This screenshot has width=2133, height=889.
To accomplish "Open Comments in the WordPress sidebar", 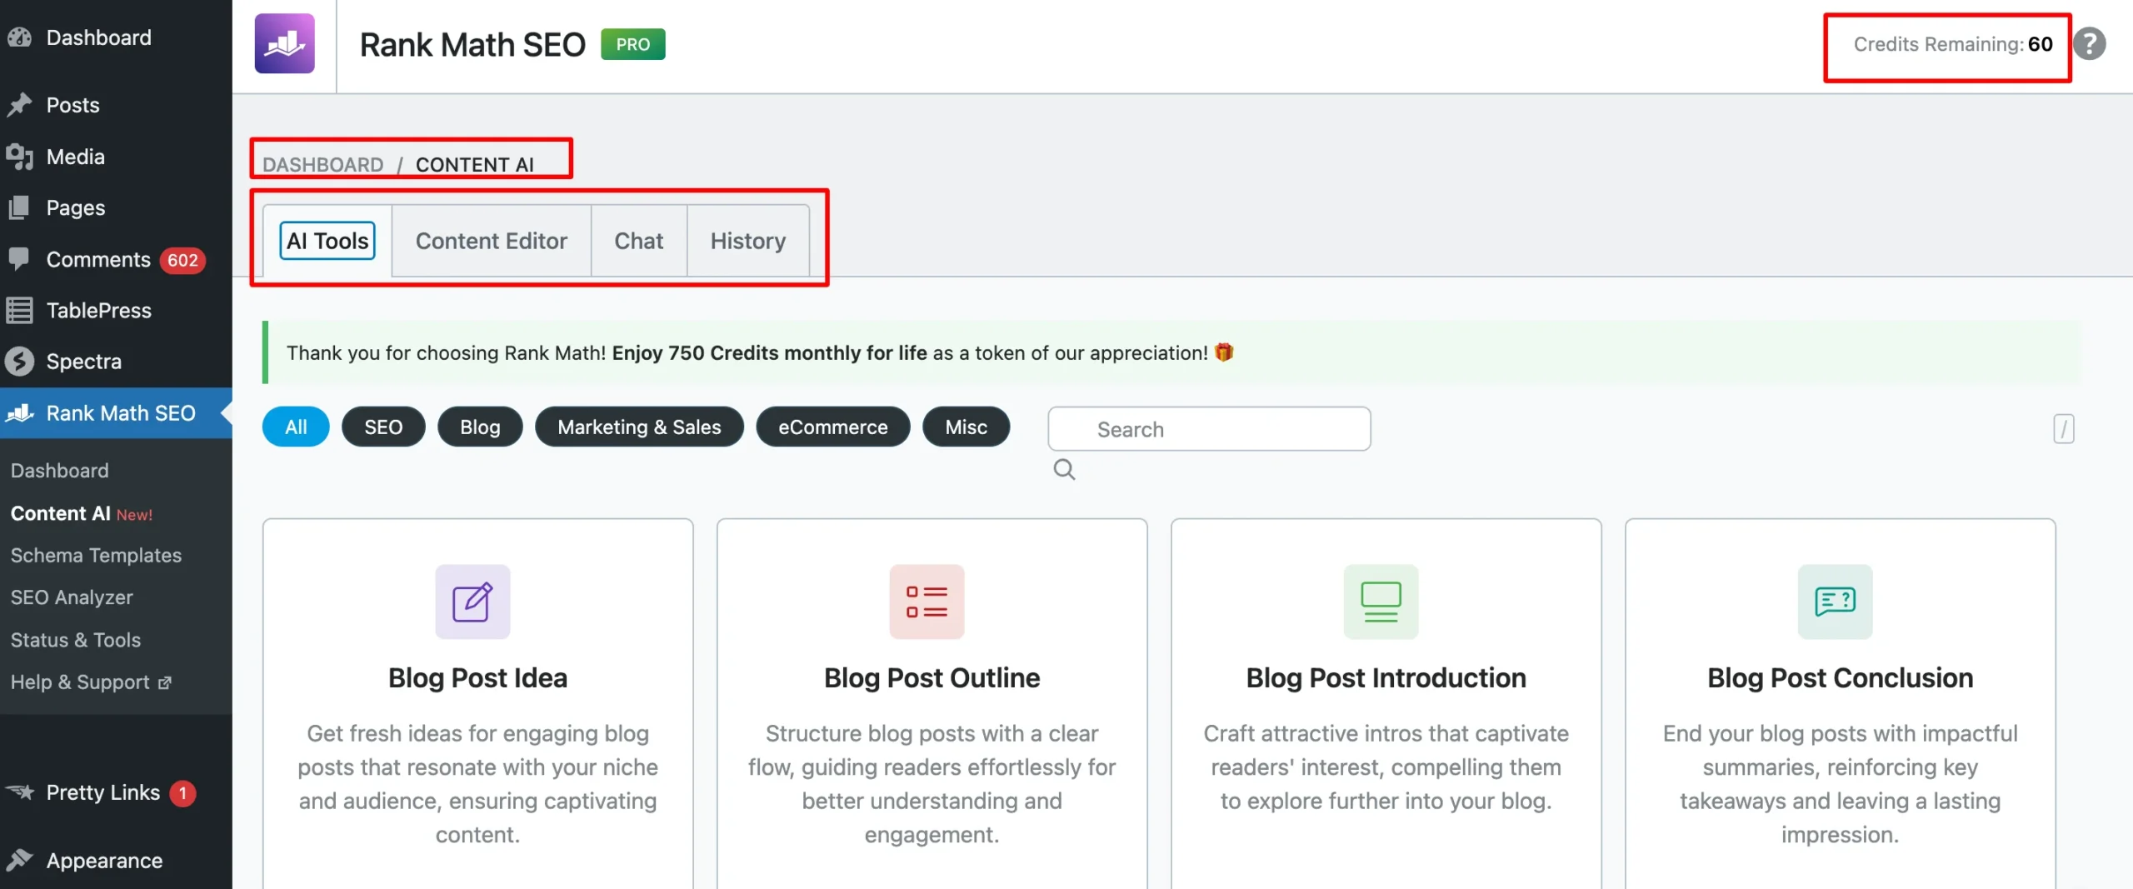I will (98, 260).
